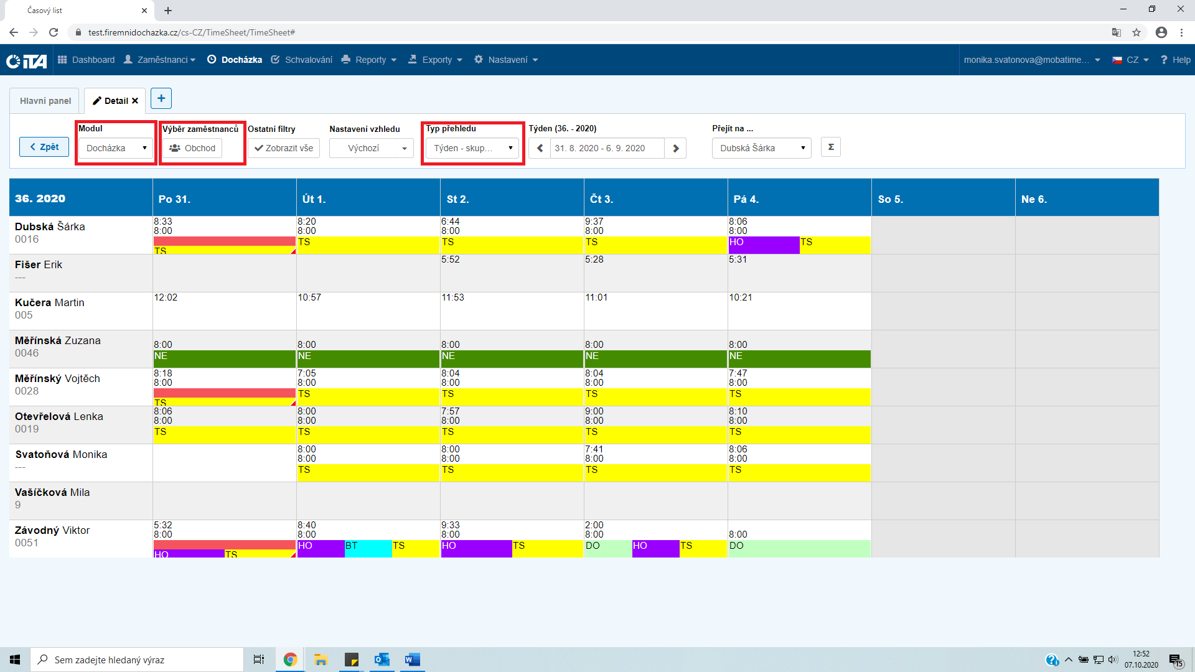Switch to Hlavní panel tab
Viewport: 1195px width, 672px height.
(45, 101)
